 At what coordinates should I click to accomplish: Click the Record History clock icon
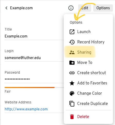click(72, 42)
